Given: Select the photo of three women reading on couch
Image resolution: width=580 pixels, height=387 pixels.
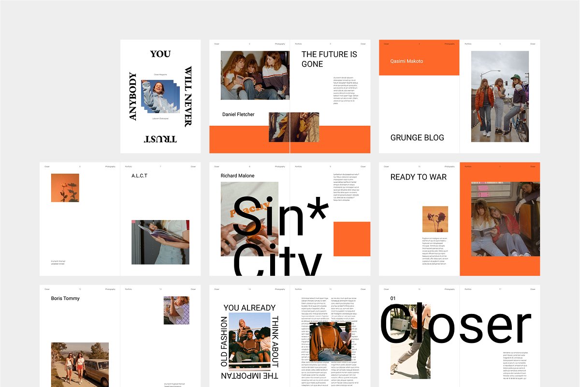Looking at the screenshot, I should tap(255, 75).
